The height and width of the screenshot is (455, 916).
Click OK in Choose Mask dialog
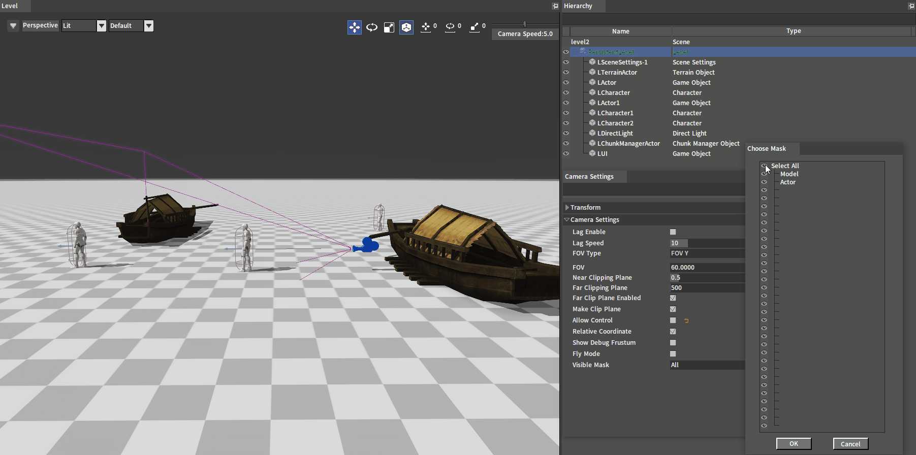tap(794, 444)
